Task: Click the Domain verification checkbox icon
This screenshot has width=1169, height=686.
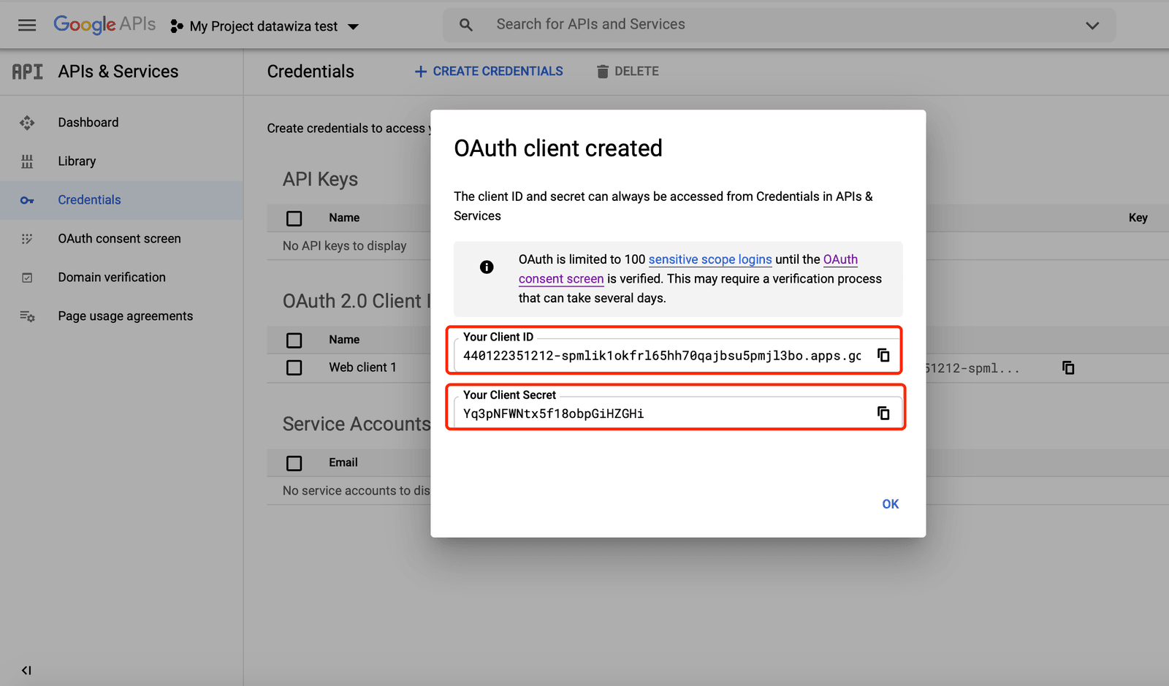Action: [27, 278]
